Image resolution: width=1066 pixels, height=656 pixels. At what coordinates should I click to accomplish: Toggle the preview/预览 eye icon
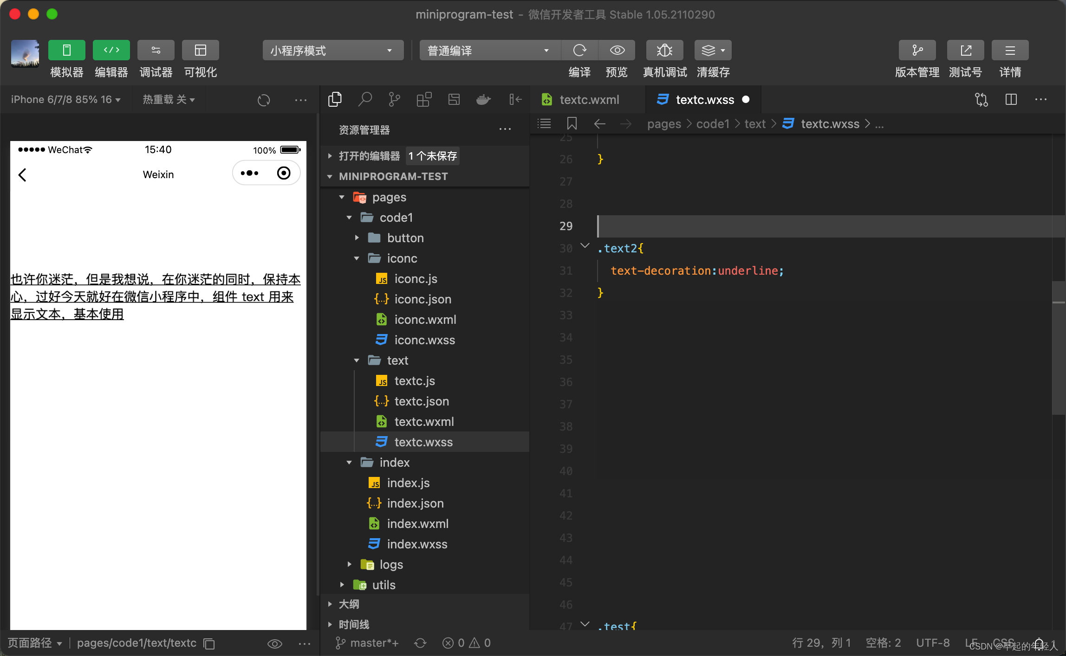click(x=617, y=50)
